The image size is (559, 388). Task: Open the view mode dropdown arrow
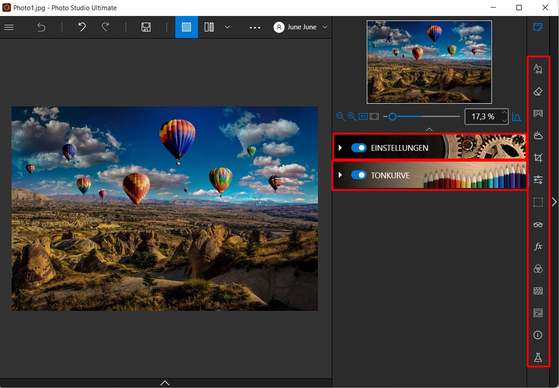click(x=227, y=27)
